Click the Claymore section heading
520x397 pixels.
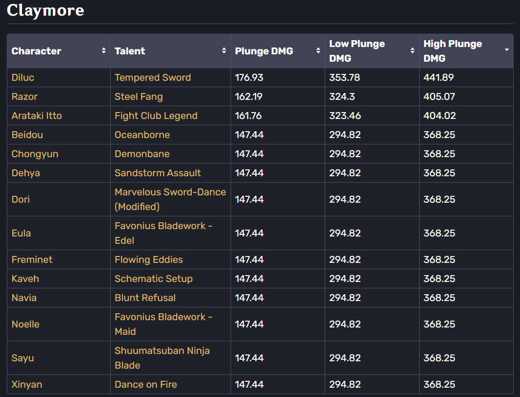46,10
